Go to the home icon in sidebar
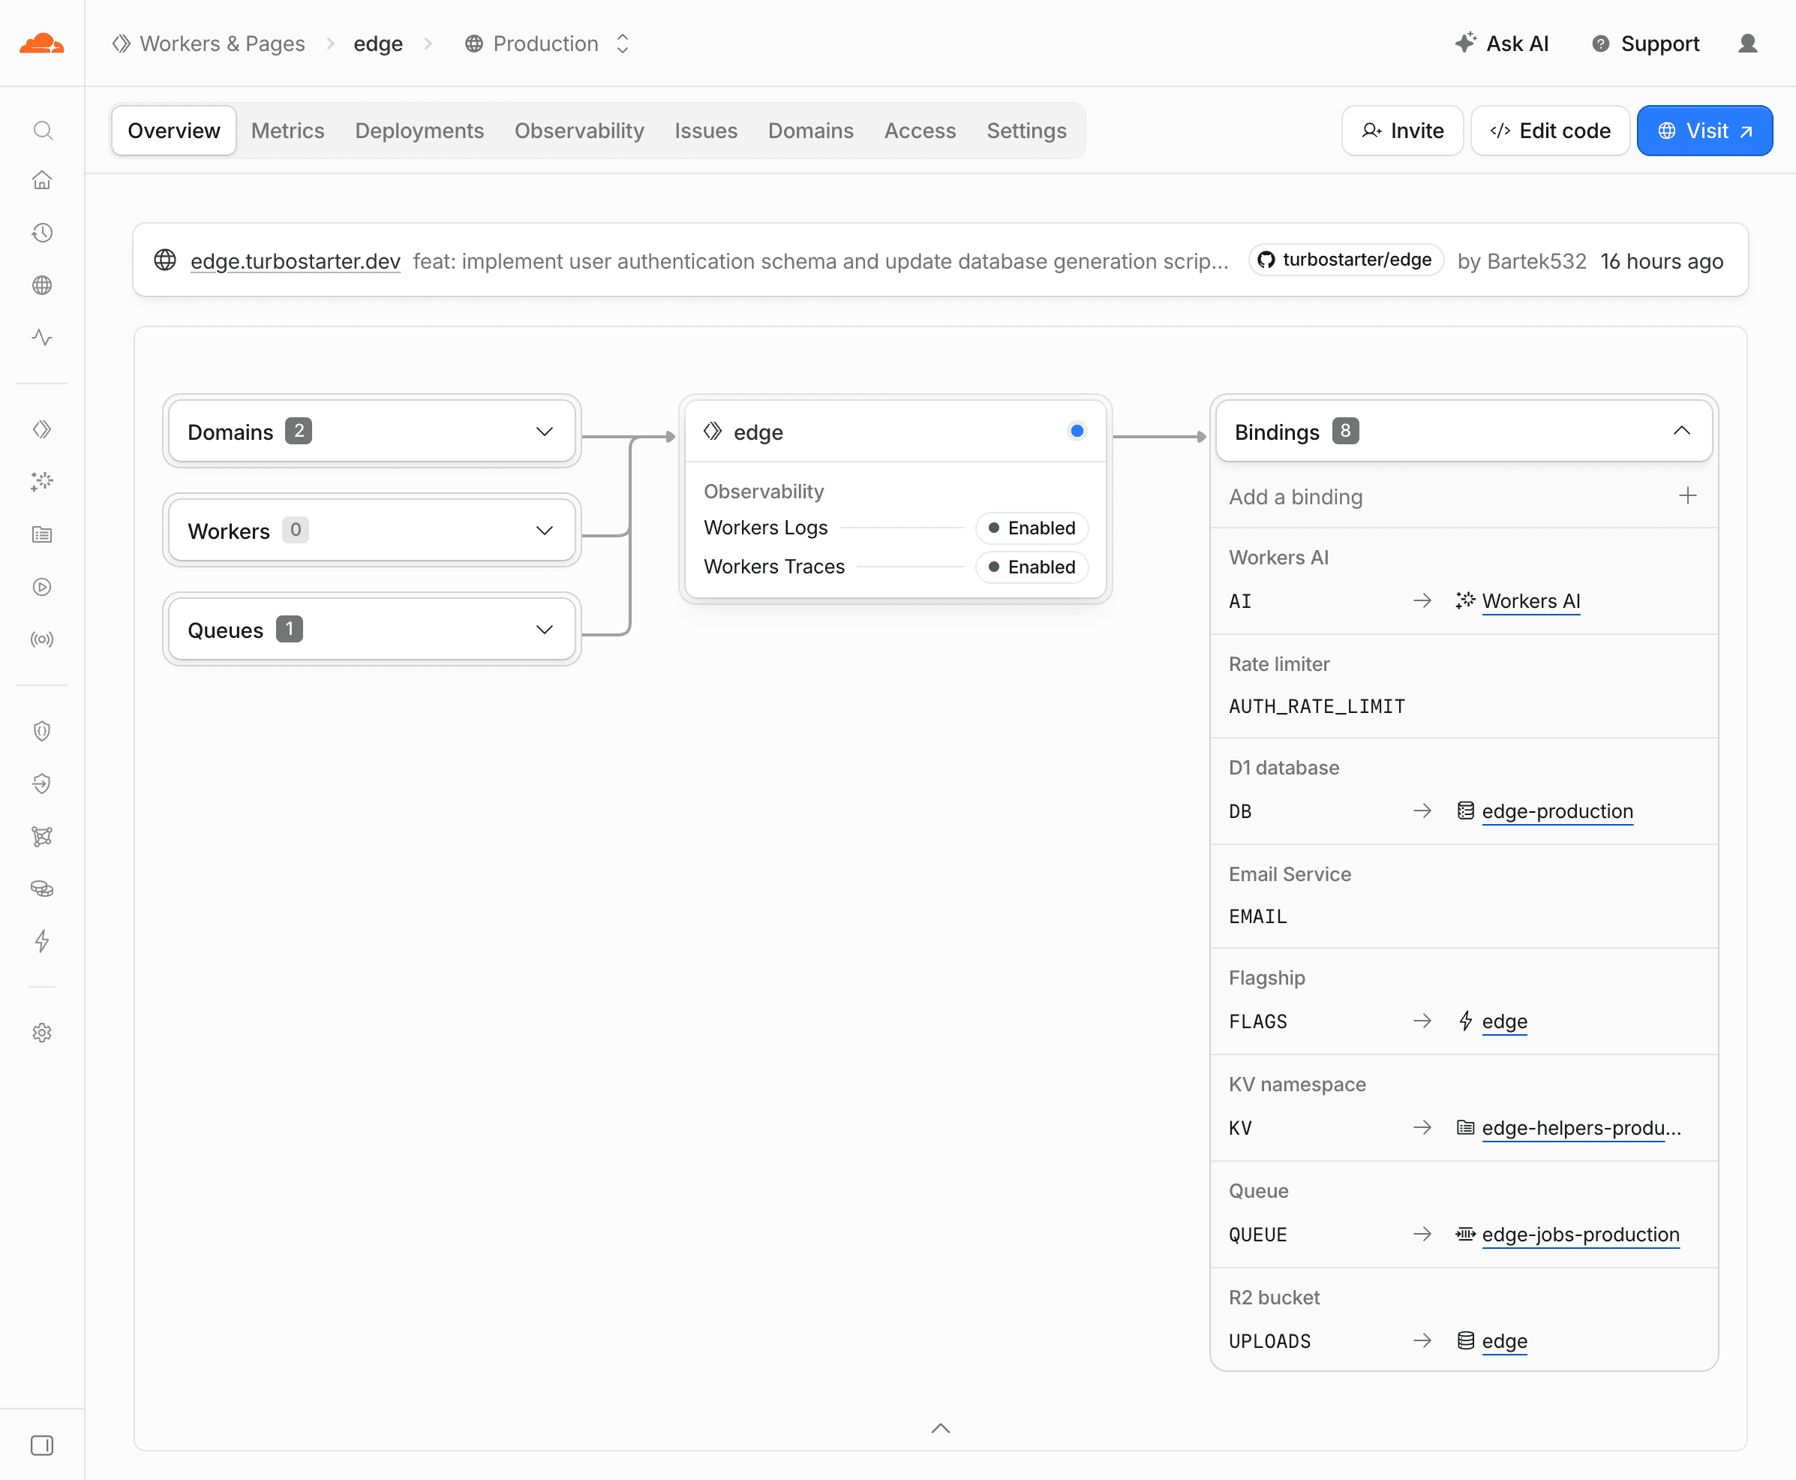The width and height of the screenshot is (1796, 1480). point(42,180)
